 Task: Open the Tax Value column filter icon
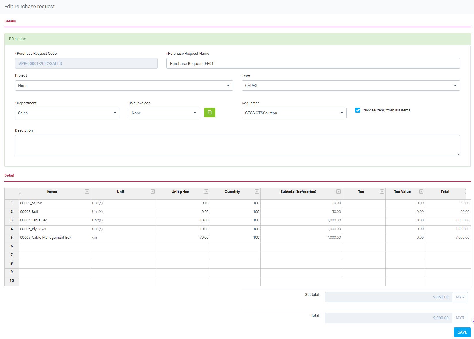pos(421,191)
